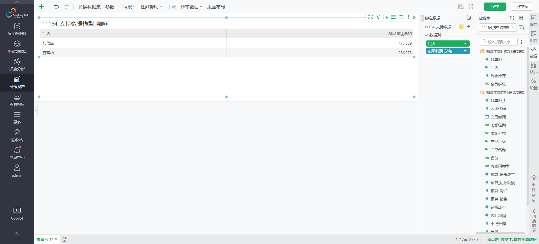Open the dataset search more options dots
This screenshot has width=539, height=244.
(x=522, y=42)
